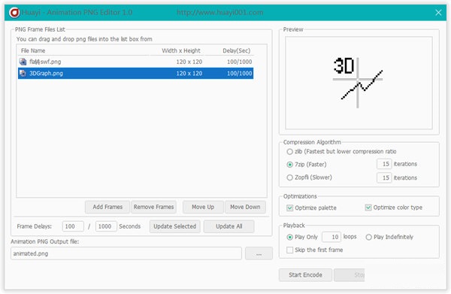
Task: Click the Add Frames button
Action: point(107,207)
